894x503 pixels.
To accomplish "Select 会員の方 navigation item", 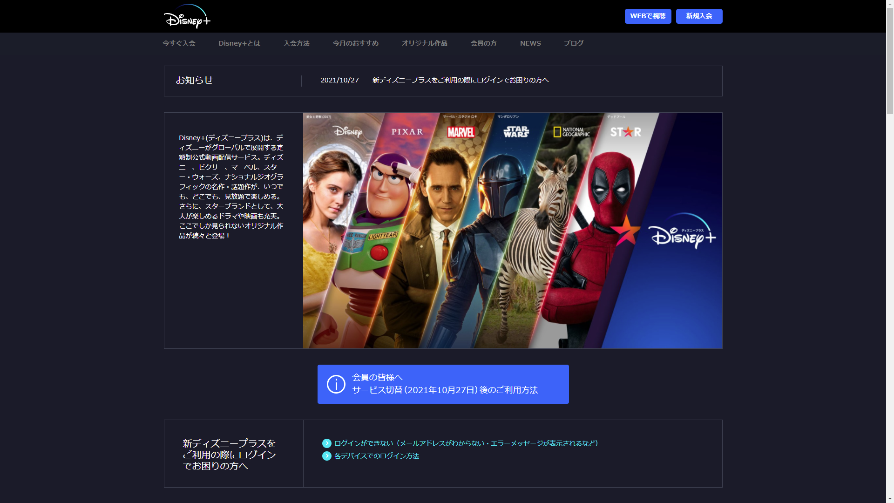I will pyautogui.click(x=483, y=43).
